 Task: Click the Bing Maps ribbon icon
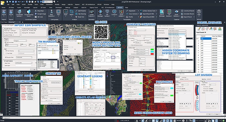point(39,11)
